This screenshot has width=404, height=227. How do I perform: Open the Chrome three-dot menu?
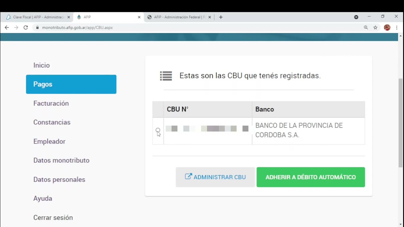(397, 27)
